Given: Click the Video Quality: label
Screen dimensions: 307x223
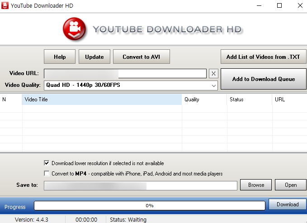Looking at the screenshot, I should [x=23, y=85].
